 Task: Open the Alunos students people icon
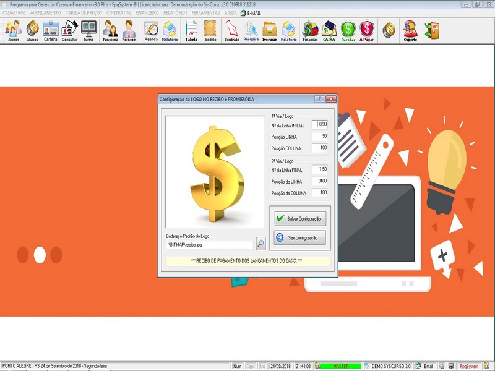point(13,30)
